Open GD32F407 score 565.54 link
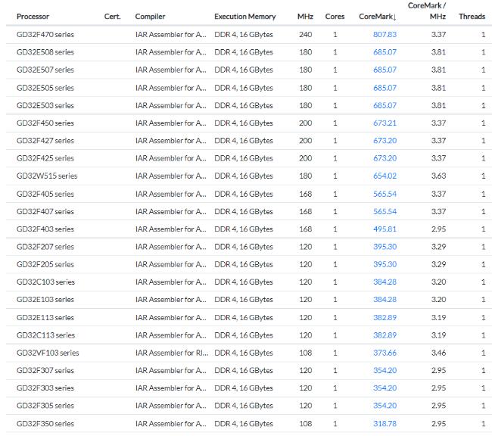This screenshot has height=436, width=492. pos(385,211)
